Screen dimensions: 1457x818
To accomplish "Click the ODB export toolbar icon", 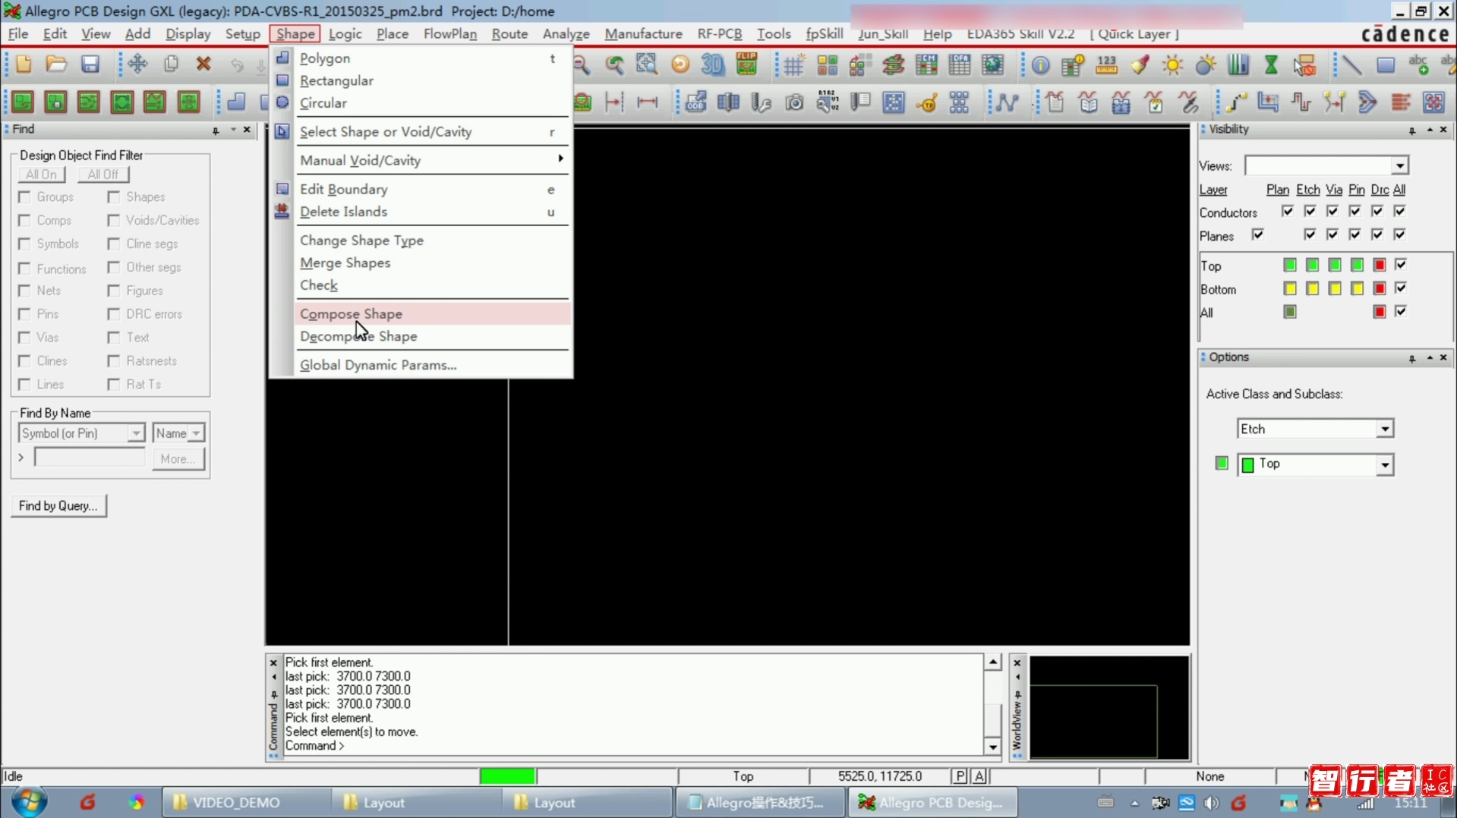I will (695, 102).
